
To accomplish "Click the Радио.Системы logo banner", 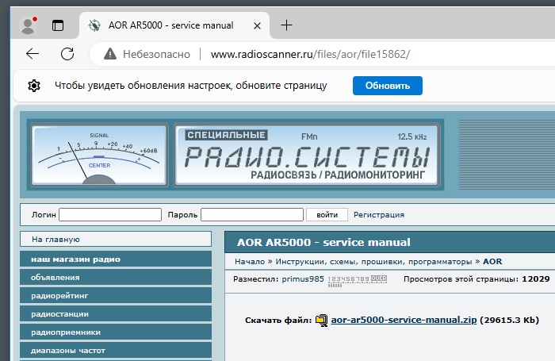I will pos(307,155).
